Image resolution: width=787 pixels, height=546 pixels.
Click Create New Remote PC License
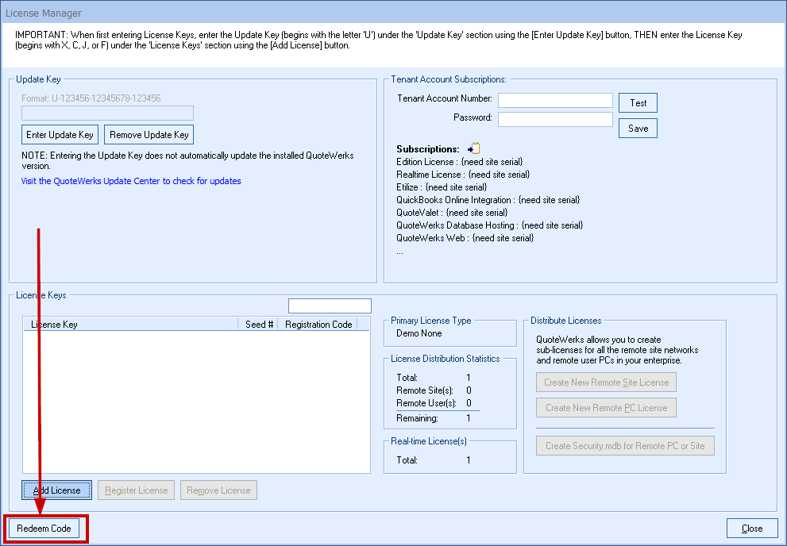[x=607, y=408]
